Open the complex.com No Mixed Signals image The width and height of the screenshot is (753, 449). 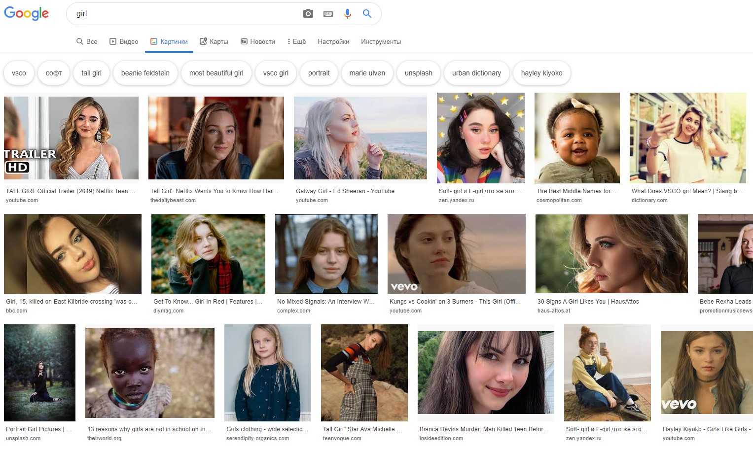click(326, 254)
